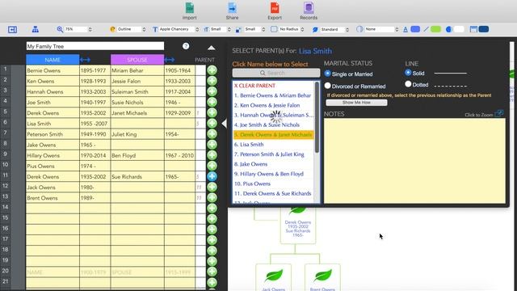Open the Records database tool
517x291 pixels.
309,11
